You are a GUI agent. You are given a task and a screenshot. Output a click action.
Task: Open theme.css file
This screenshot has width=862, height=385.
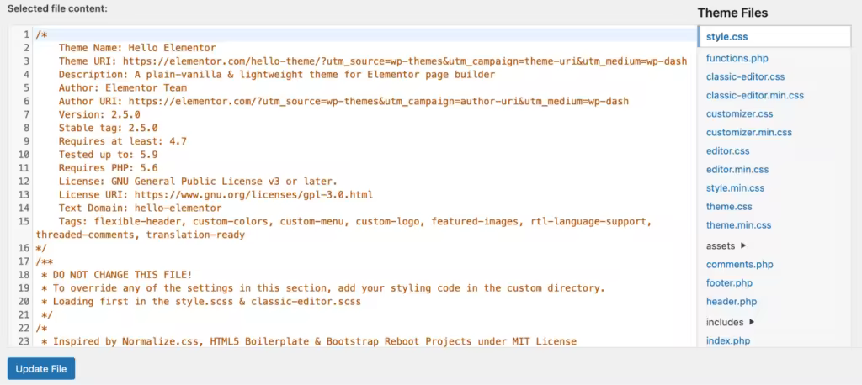click(x=729, y=207)
